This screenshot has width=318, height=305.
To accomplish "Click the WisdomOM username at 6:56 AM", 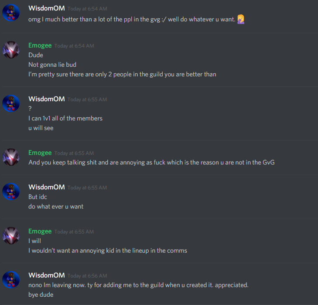I will pos(47,275).
